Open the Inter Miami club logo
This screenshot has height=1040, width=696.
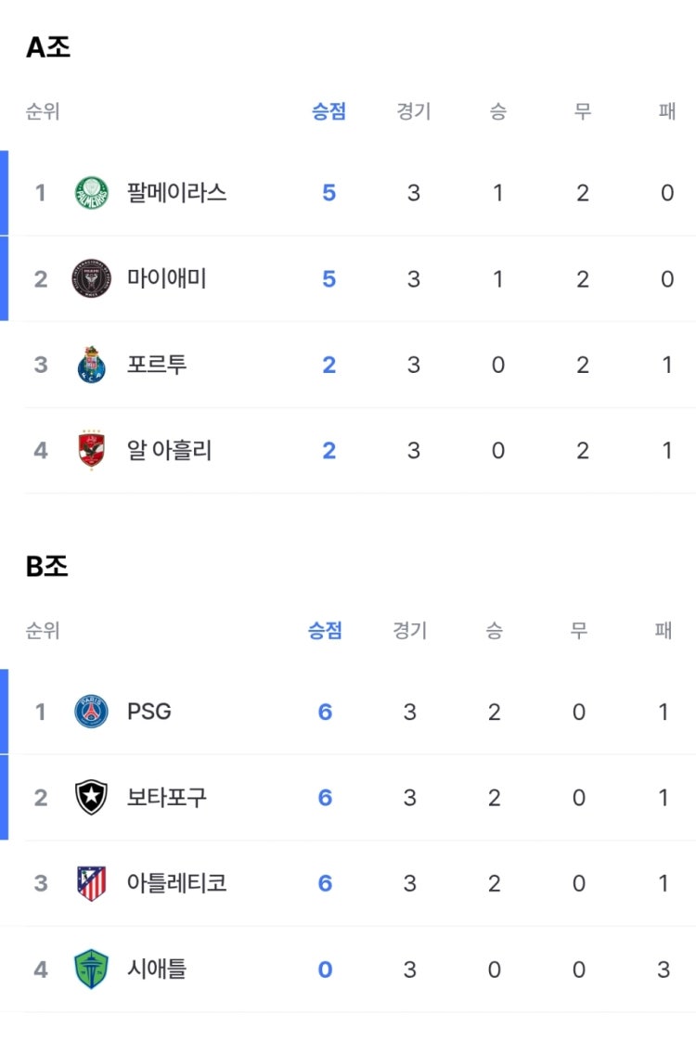[x=92, y=278]
